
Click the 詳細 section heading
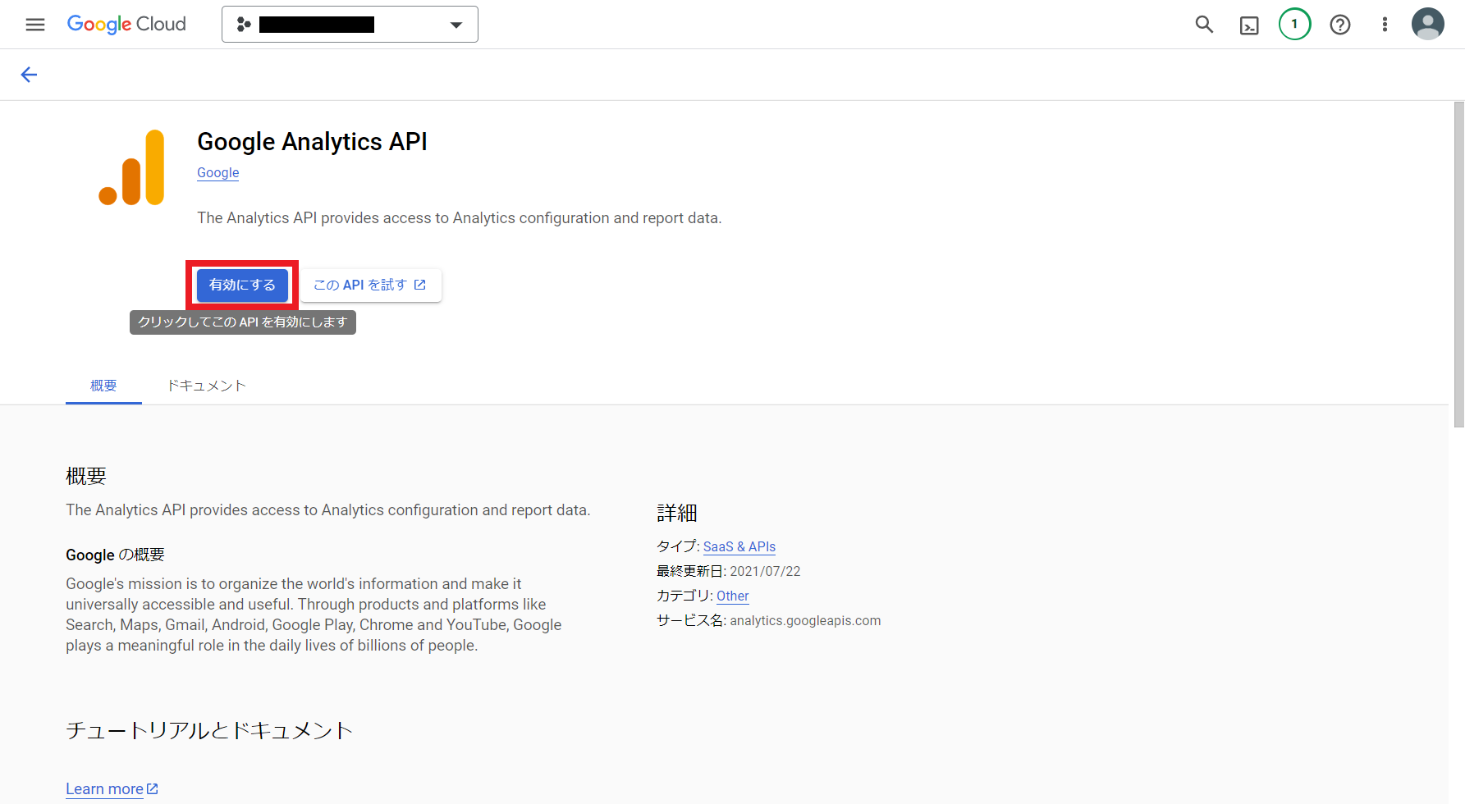tap(677, 514)
